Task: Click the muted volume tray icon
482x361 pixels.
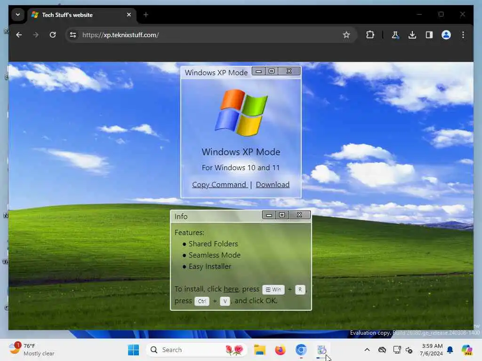Action: click(x=409, y=350)
